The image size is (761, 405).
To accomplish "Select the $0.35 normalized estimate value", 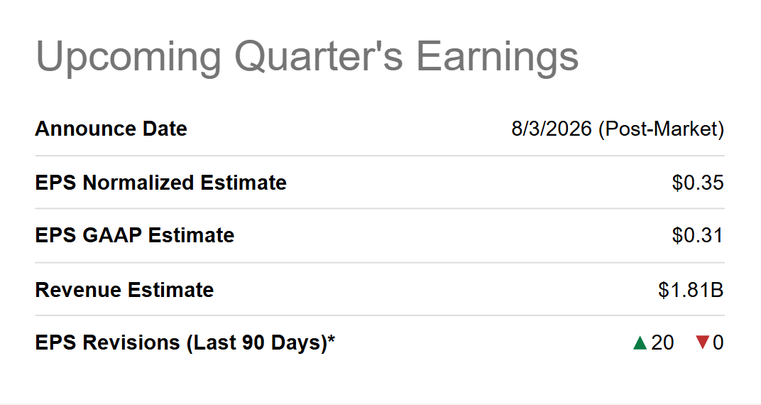I will 698,183.
